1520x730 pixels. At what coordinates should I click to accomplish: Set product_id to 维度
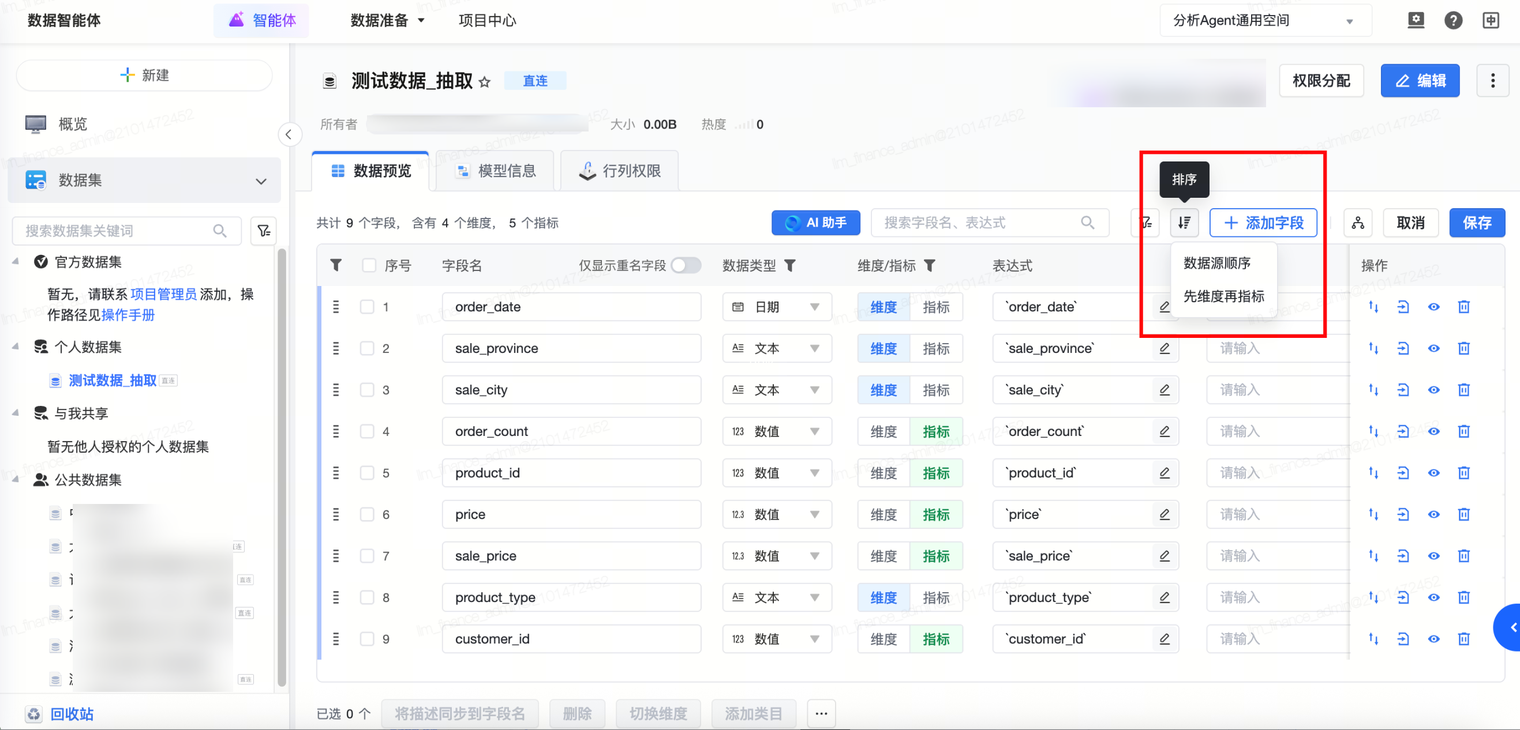[883, 473]
